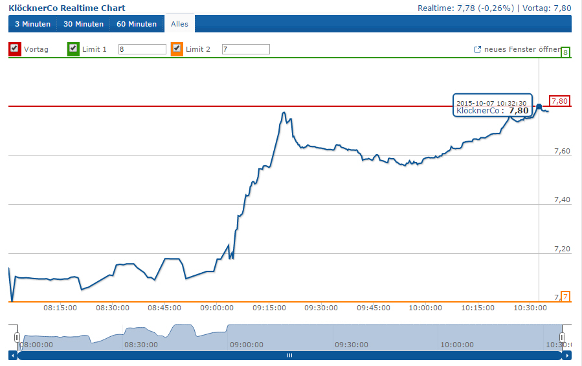Viewport: 582px width, 366px height.
Task: Click the KlöcknerCo Realtime Chart title
Action: coord(67,8)
